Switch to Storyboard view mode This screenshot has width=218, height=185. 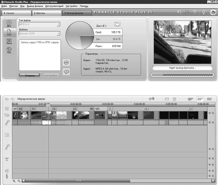[190, 99]
